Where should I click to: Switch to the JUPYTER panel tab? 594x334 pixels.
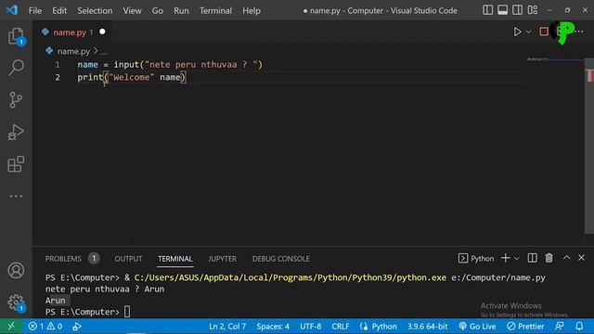click(223, 259)
